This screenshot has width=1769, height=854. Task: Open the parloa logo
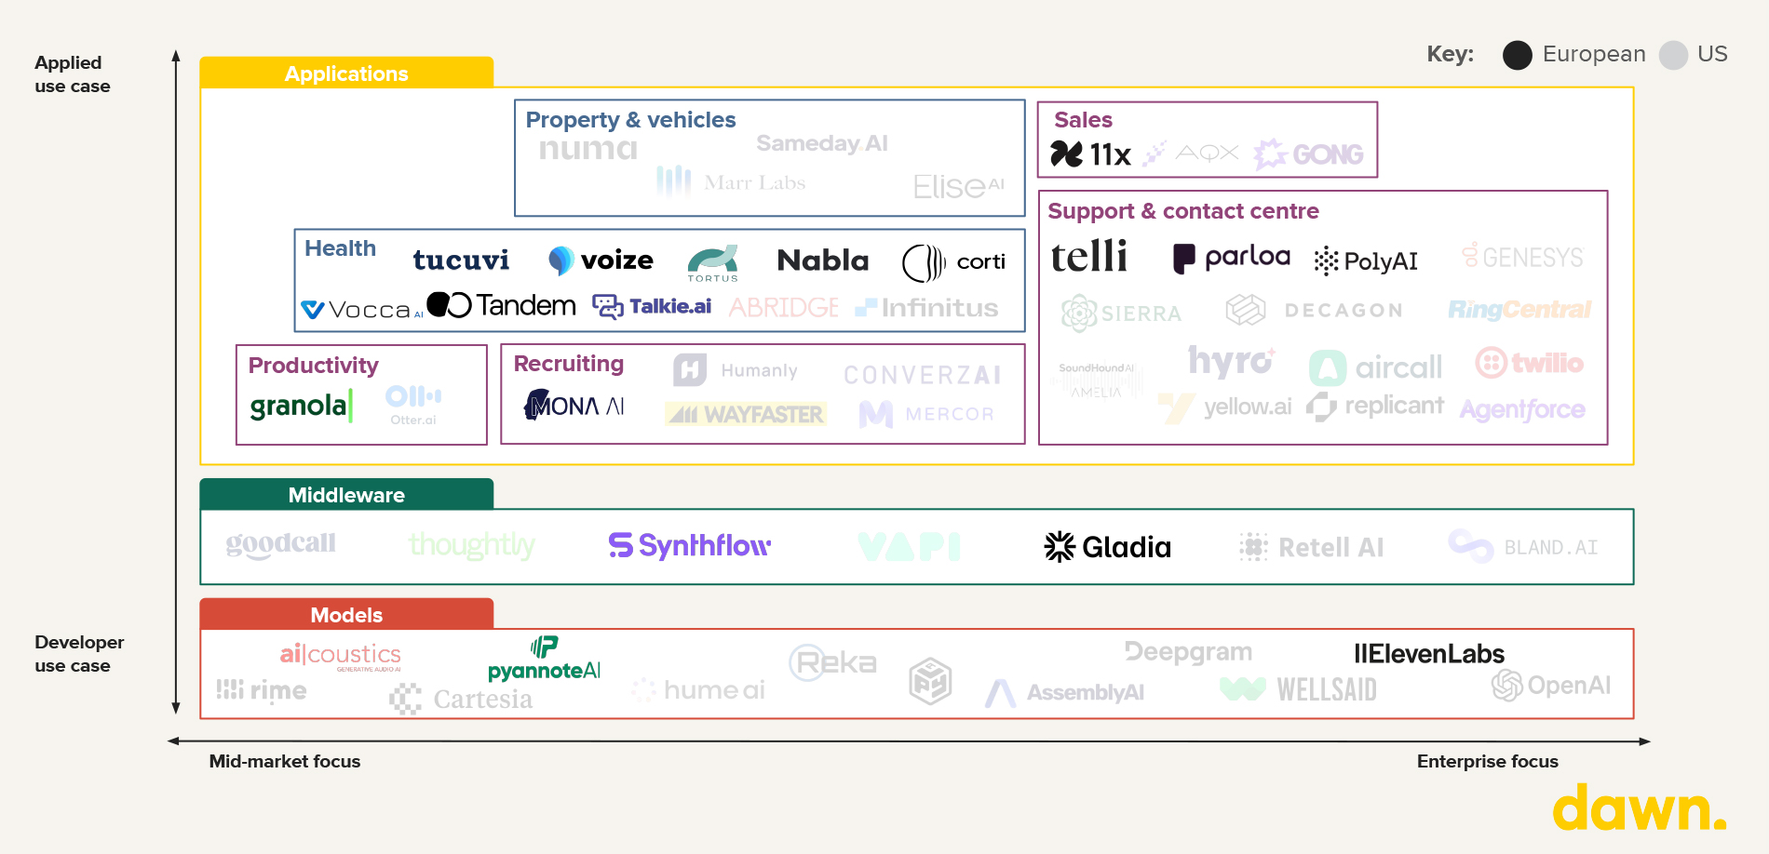pyautogui.click(x=1231, y=258)
